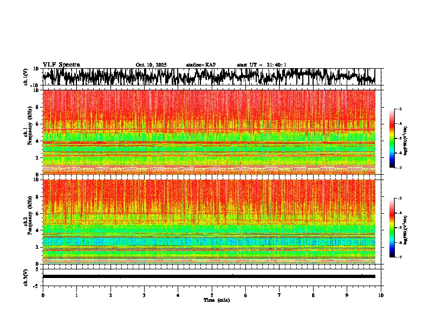Click the "2" tick on the time axis
Image resolution: width=429 pixels, height=331 pixels.
coord(110,295)
